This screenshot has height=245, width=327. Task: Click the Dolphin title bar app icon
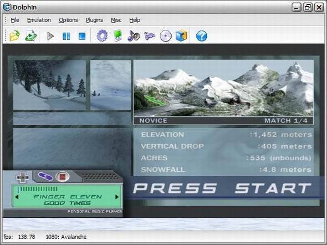(x=7, y=7)
